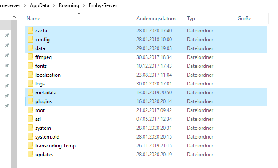The width and height of the screenshot is (278, 168).
Task: Click the date 23.08.2017 11:04
Action: [x=154, y=75]
